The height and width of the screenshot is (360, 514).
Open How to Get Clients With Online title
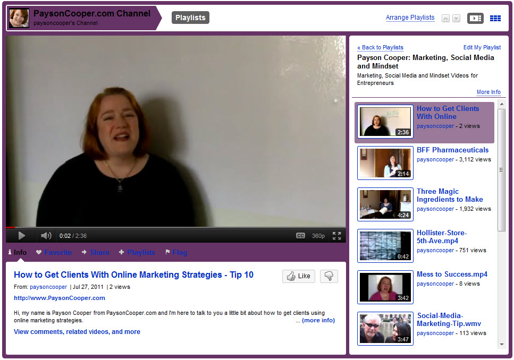[448, 113]
